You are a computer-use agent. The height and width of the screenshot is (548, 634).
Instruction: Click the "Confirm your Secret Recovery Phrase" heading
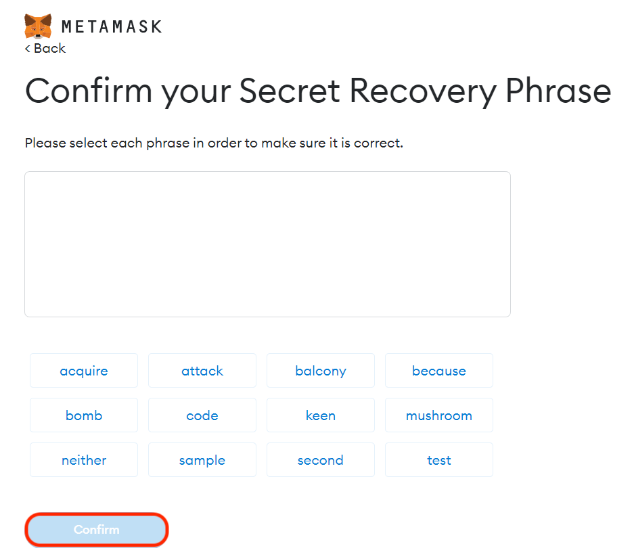318,91
